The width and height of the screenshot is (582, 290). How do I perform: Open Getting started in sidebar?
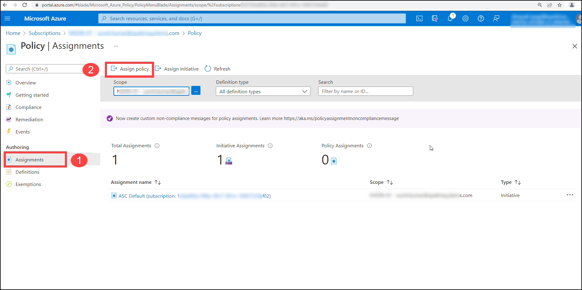click(32, 95)
